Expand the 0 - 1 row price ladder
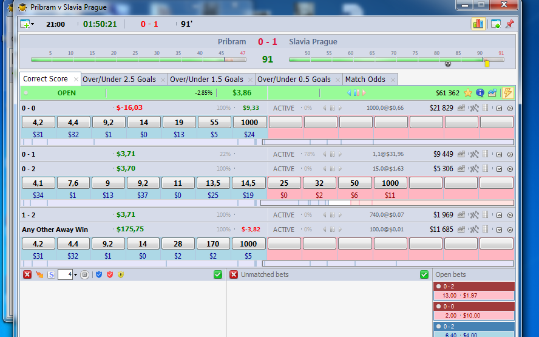This screenshot has width=539, height=337. 499,154
